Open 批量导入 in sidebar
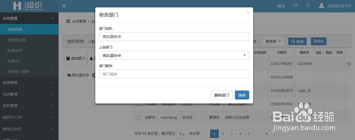The height and width of the screenshot is (140, 355). pyautogui.click(x=29, y=61)
